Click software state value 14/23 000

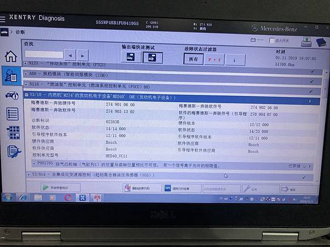pyautogui.click(x=258, y=131)
